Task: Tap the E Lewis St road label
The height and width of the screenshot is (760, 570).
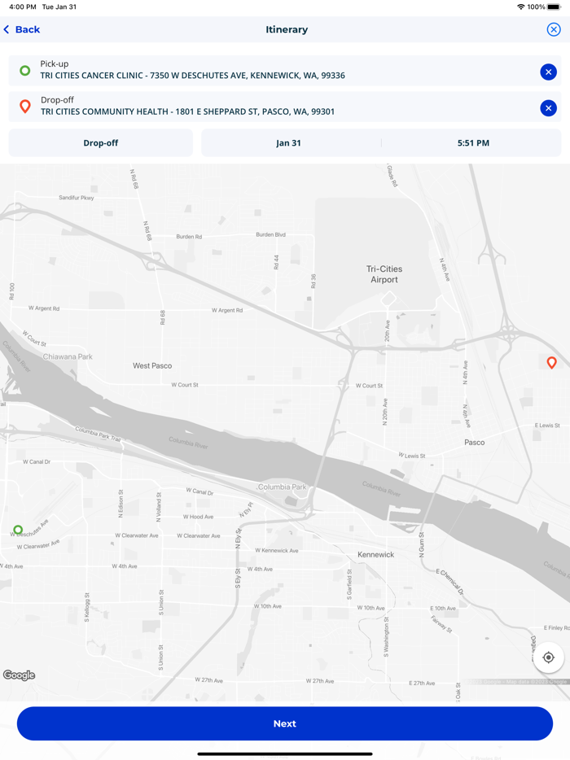Action: (x=547, y=425)
